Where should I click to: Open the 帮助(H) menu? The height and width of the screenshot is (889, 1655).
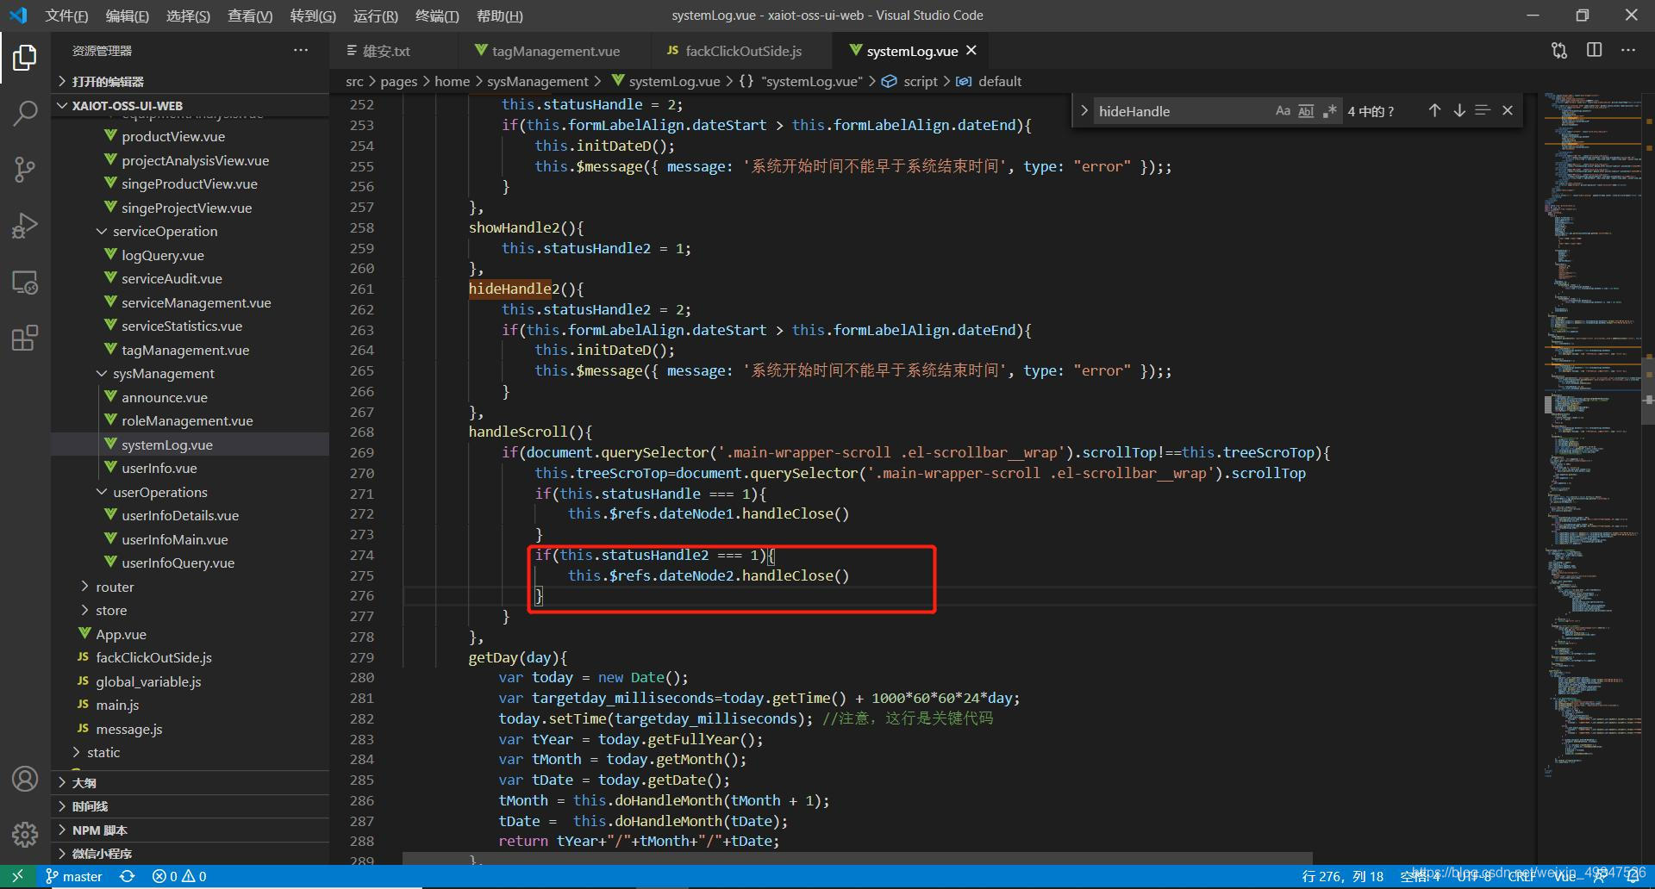pyautogui.click(x=499, y=16)
